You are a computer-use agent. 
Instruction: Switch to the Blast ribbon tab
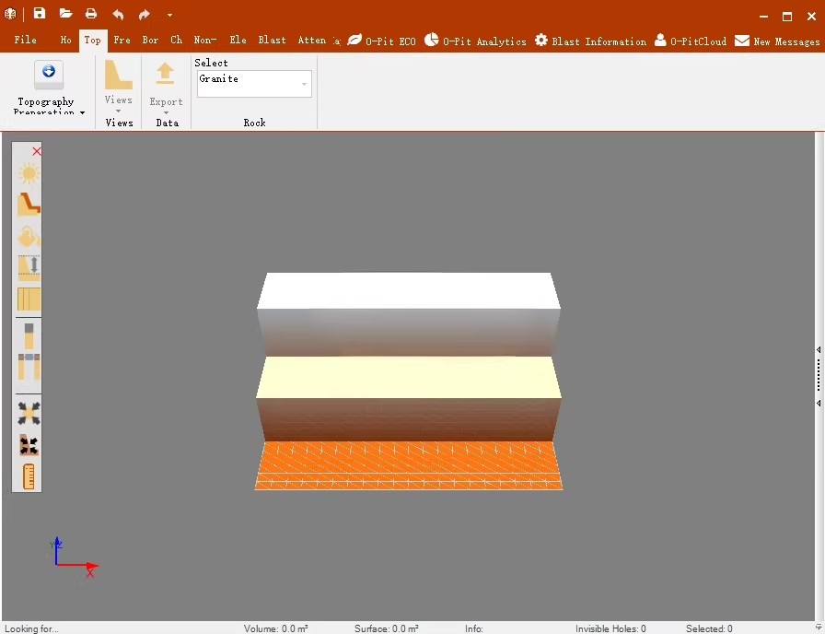point(272,41)
